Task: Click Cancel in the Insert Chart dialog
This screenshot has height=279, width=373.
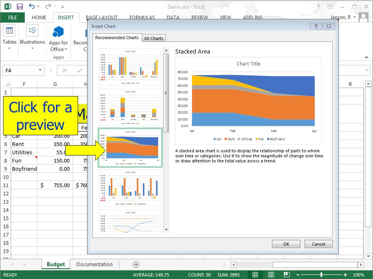Action: click(x=318, y=244)
